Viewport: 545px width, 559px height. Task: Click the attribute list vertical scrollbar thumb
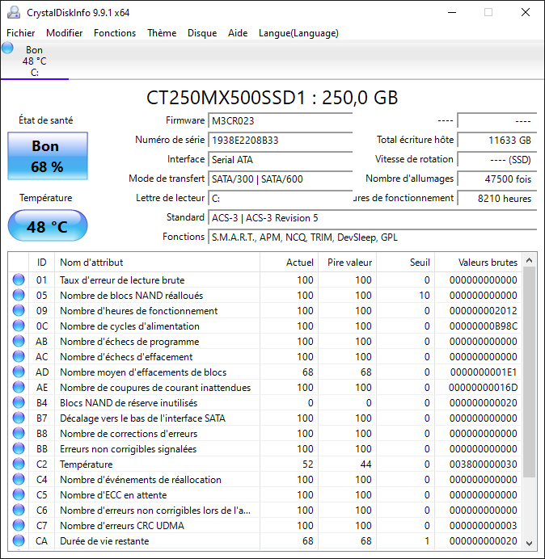[530, 372]
